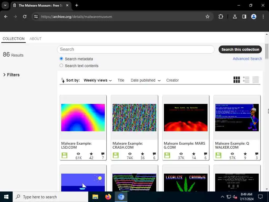Screen dimensions: 269x202
Task: Close The Malware Museum tab
Action: (x=67, y=5)
